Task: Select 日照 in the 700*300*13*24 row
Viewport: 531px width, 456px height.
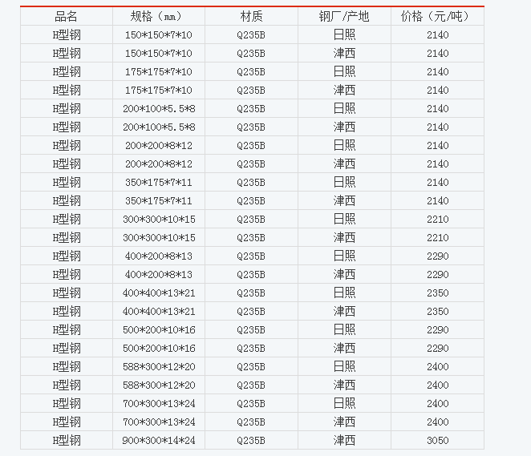Action: [344, 404]
